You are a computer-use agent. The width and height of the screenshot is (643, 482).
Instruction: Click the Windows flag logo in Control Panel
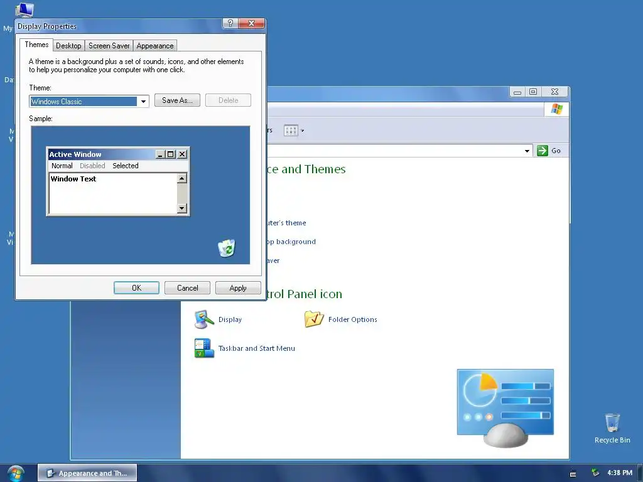click(x=556, y=109)
